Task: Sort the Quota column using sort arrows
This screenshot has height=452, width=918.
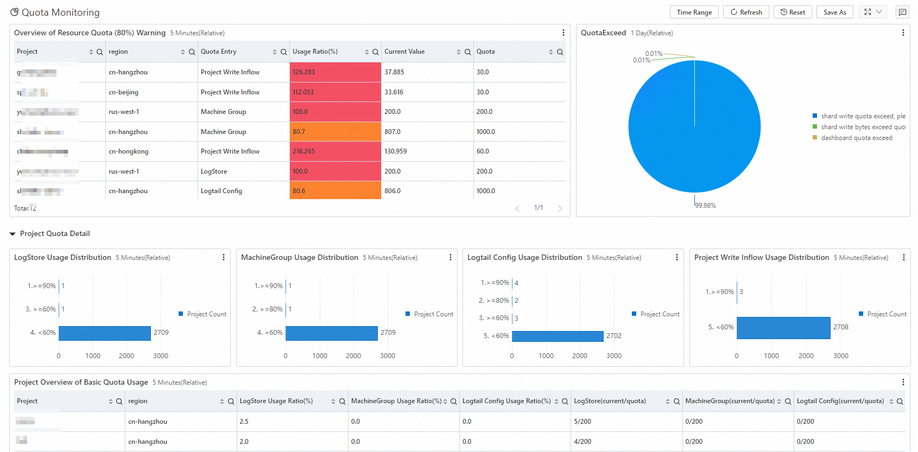Action: coord(550,52)
